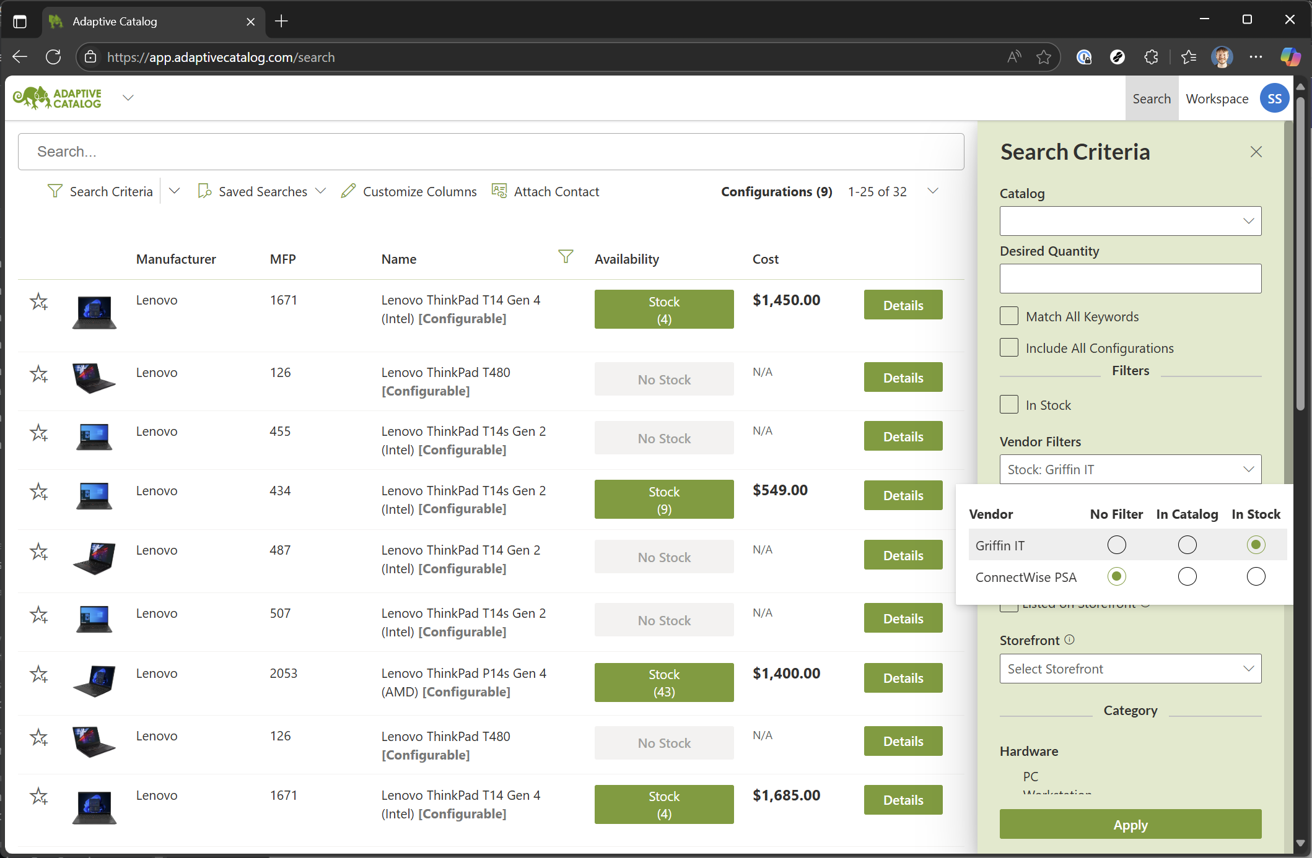
Task: Click the Cost column header
Action: 765,259
